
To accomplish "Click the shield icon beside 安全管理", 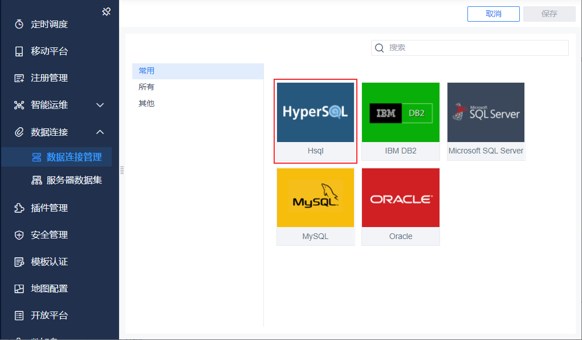I will click(19, 235).
